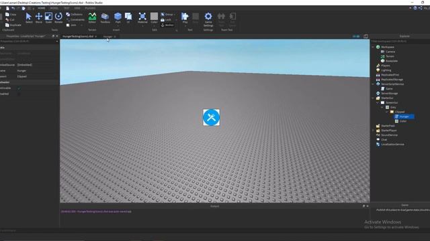Click the Properties filter input field
The image size is (430, 241).
tap(29, 42)
